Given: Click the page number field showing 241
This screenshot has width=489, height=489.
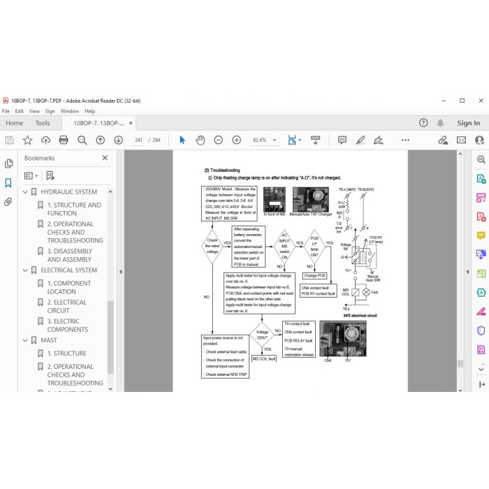Looking at the screenshot, I should click(138, 140).
